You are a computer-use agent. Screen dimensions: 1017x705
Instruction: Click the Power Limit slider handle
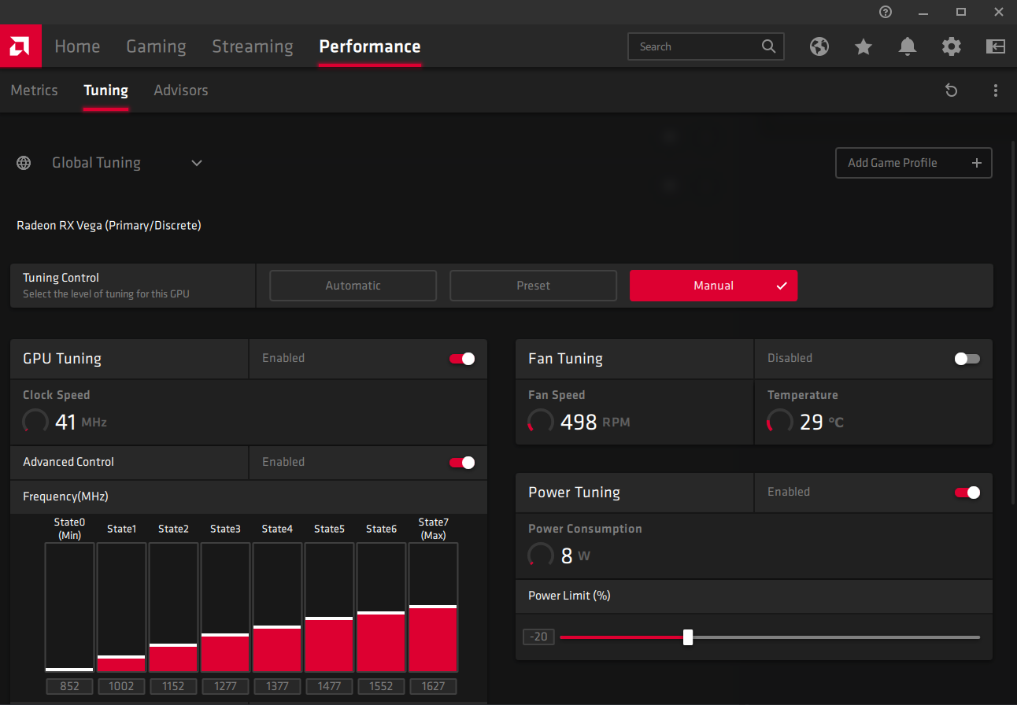click(688, 637)
